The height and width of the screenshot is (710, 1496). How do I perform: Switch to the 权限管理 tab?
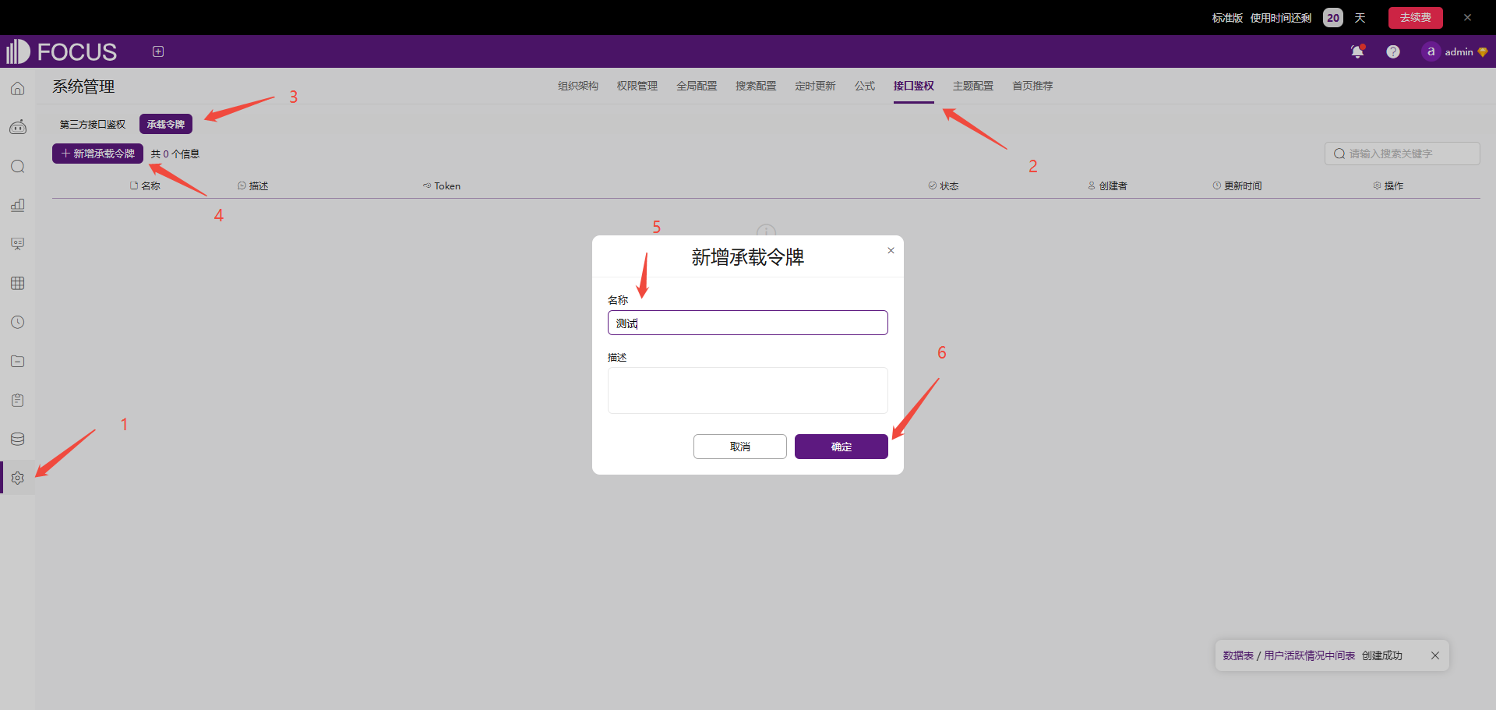tap(637, 86)
